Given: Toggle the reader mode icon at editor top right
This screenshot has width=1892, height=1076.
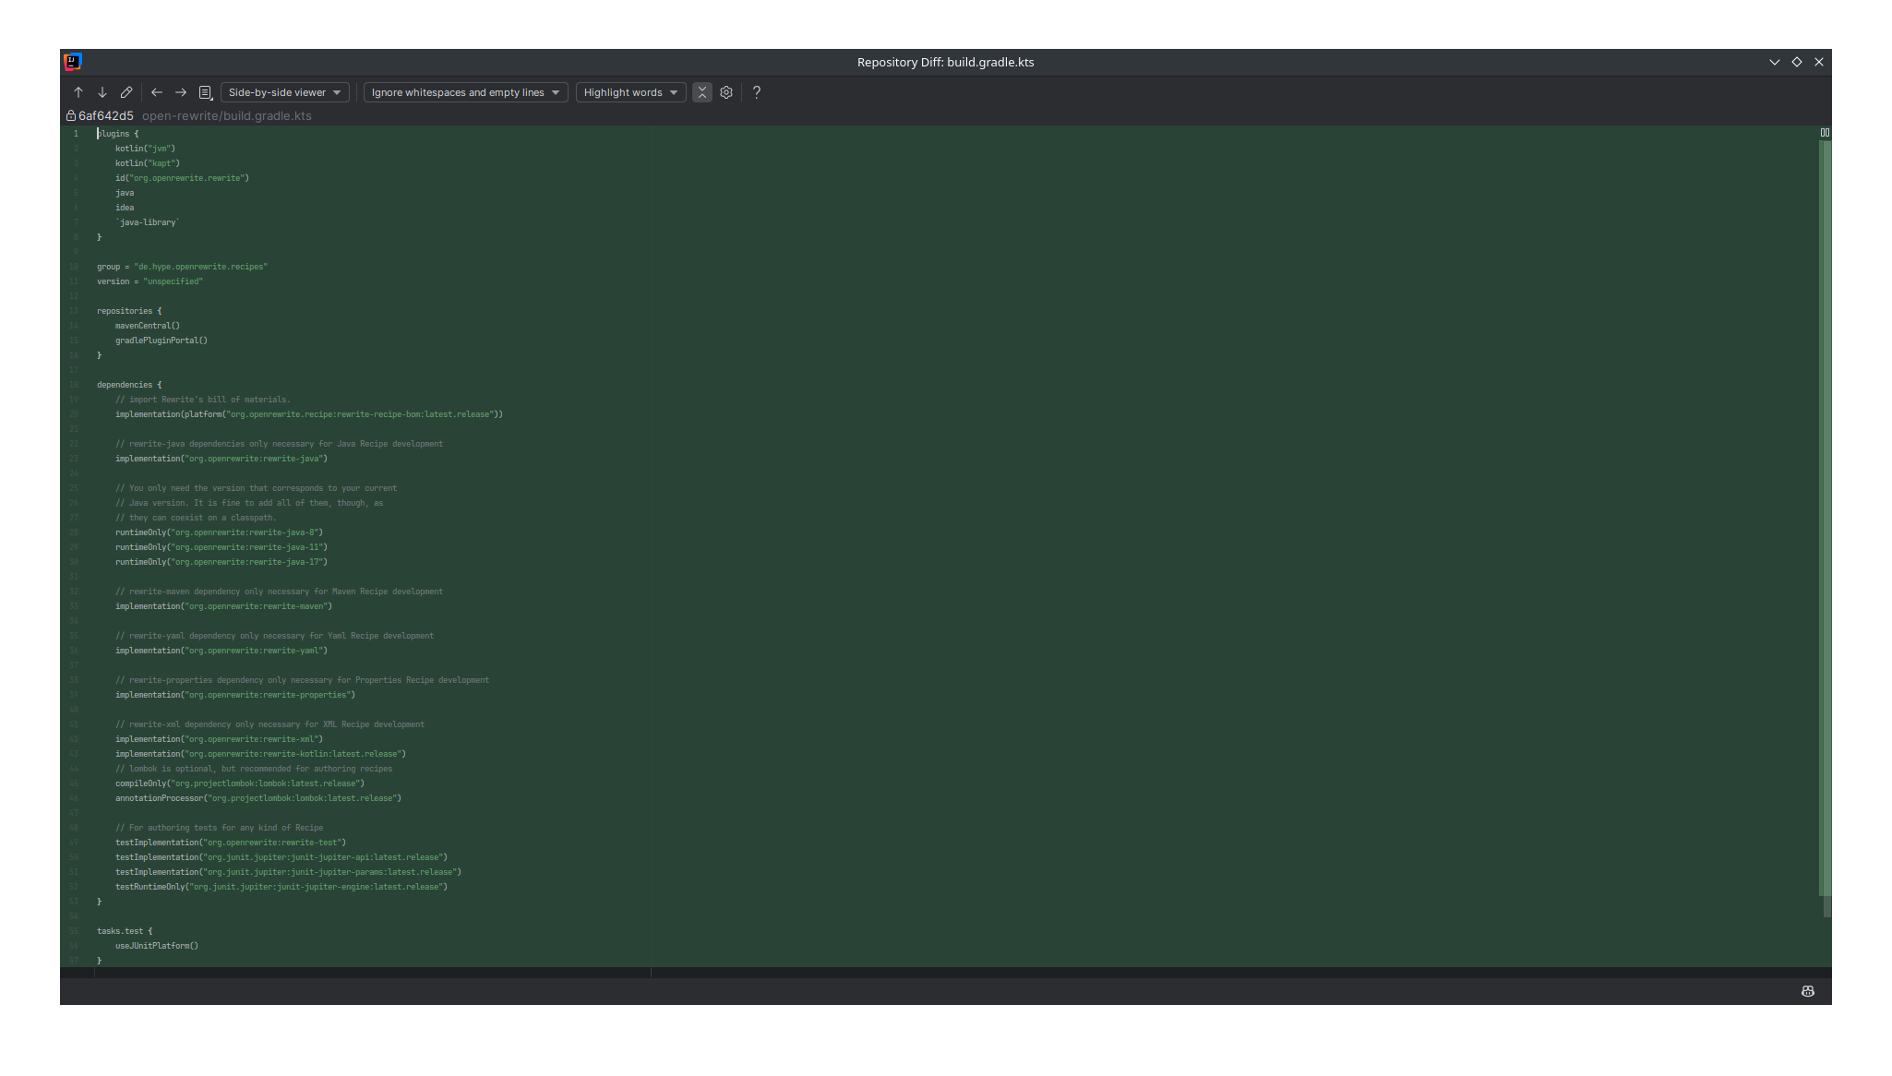Looking at the screenshot, I should click(1825, 133).
